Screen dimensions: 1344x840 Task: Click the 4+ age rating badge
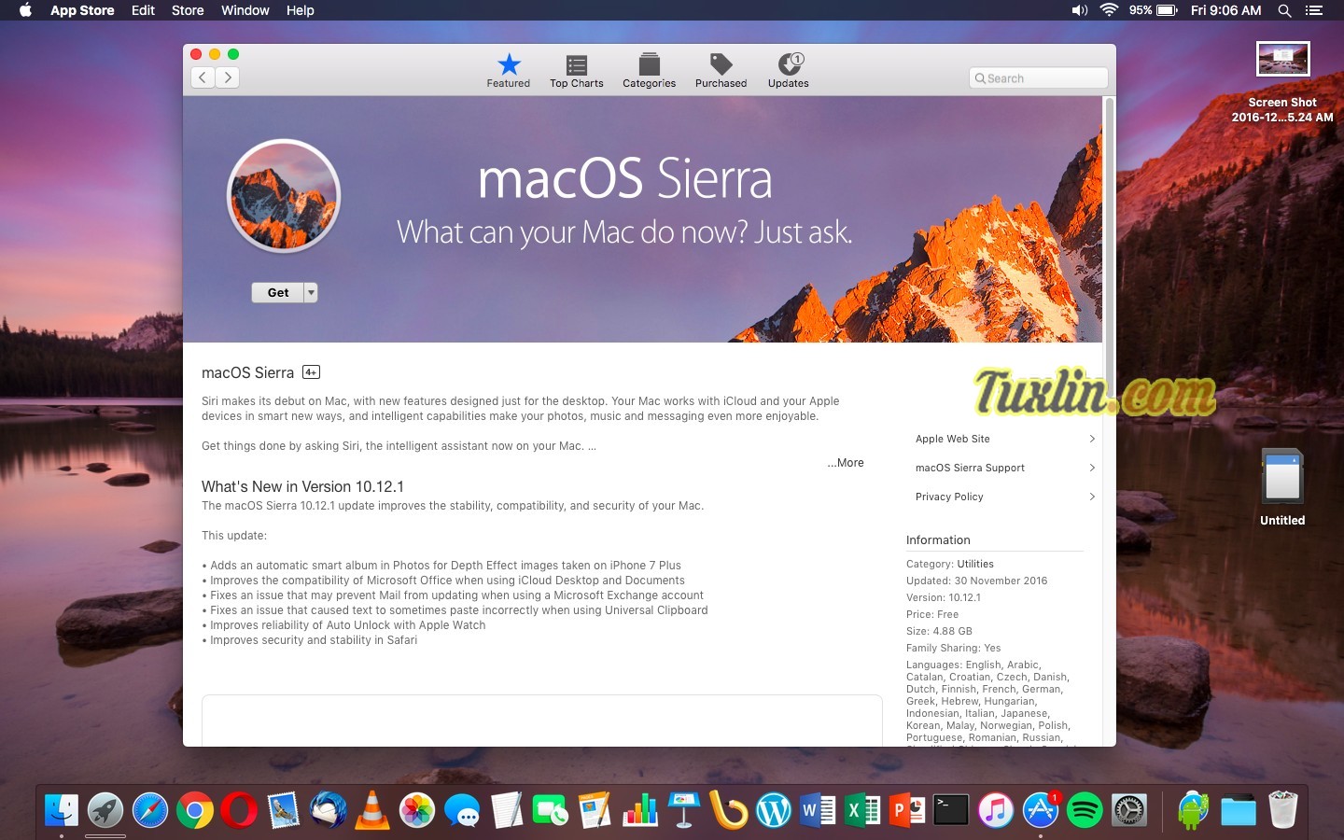[x=311, y=372]
